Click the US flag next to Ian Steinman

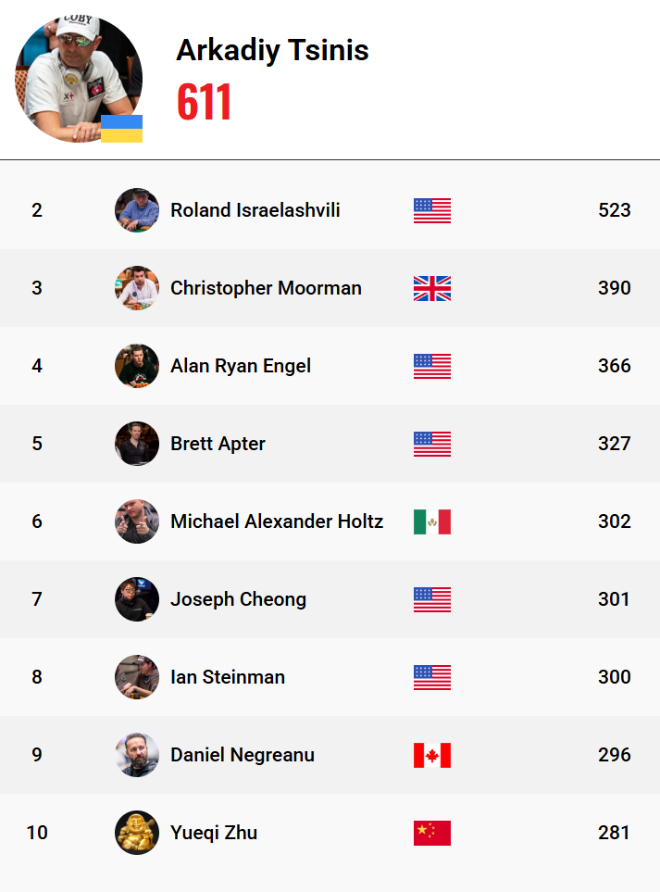[x=432, y=677]
